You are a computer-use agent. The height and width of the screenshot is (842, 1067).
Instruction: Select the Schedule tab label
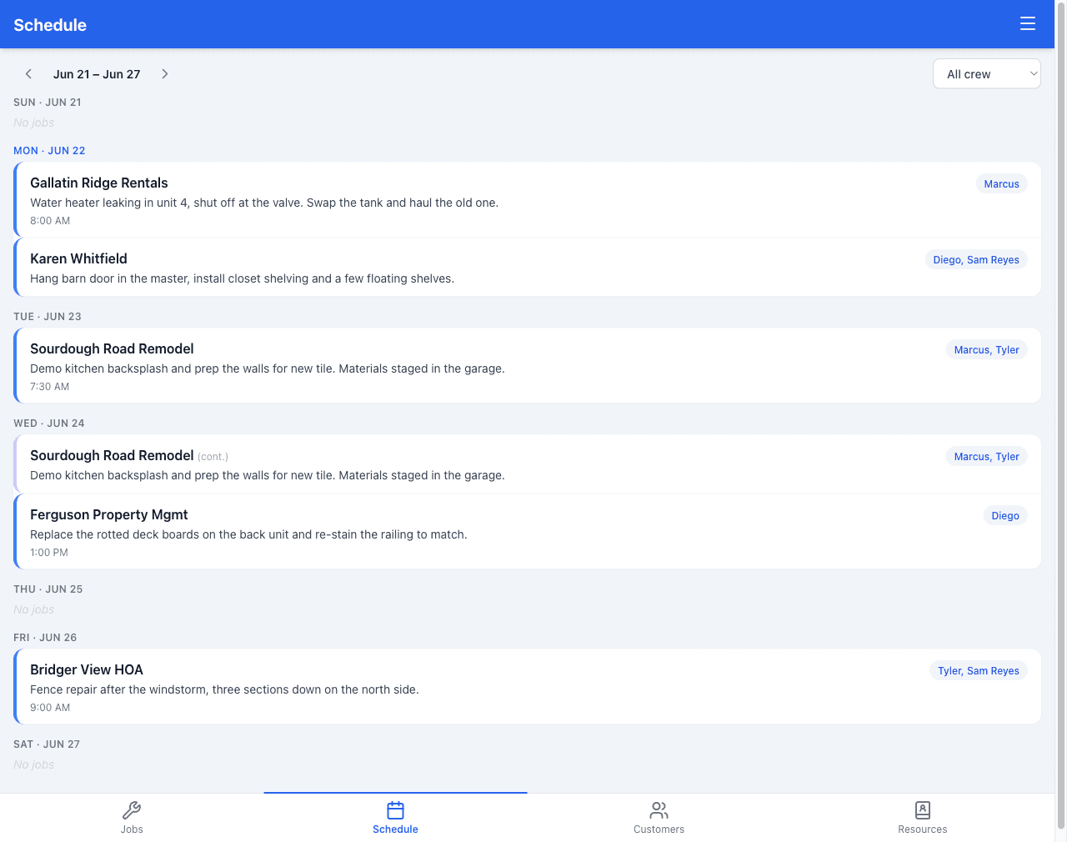click(x=396, y=829)
